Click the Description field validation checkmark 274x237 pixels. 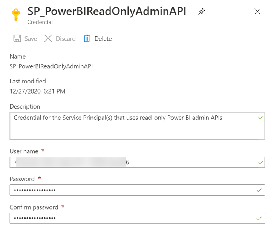[x=260, y=118]
